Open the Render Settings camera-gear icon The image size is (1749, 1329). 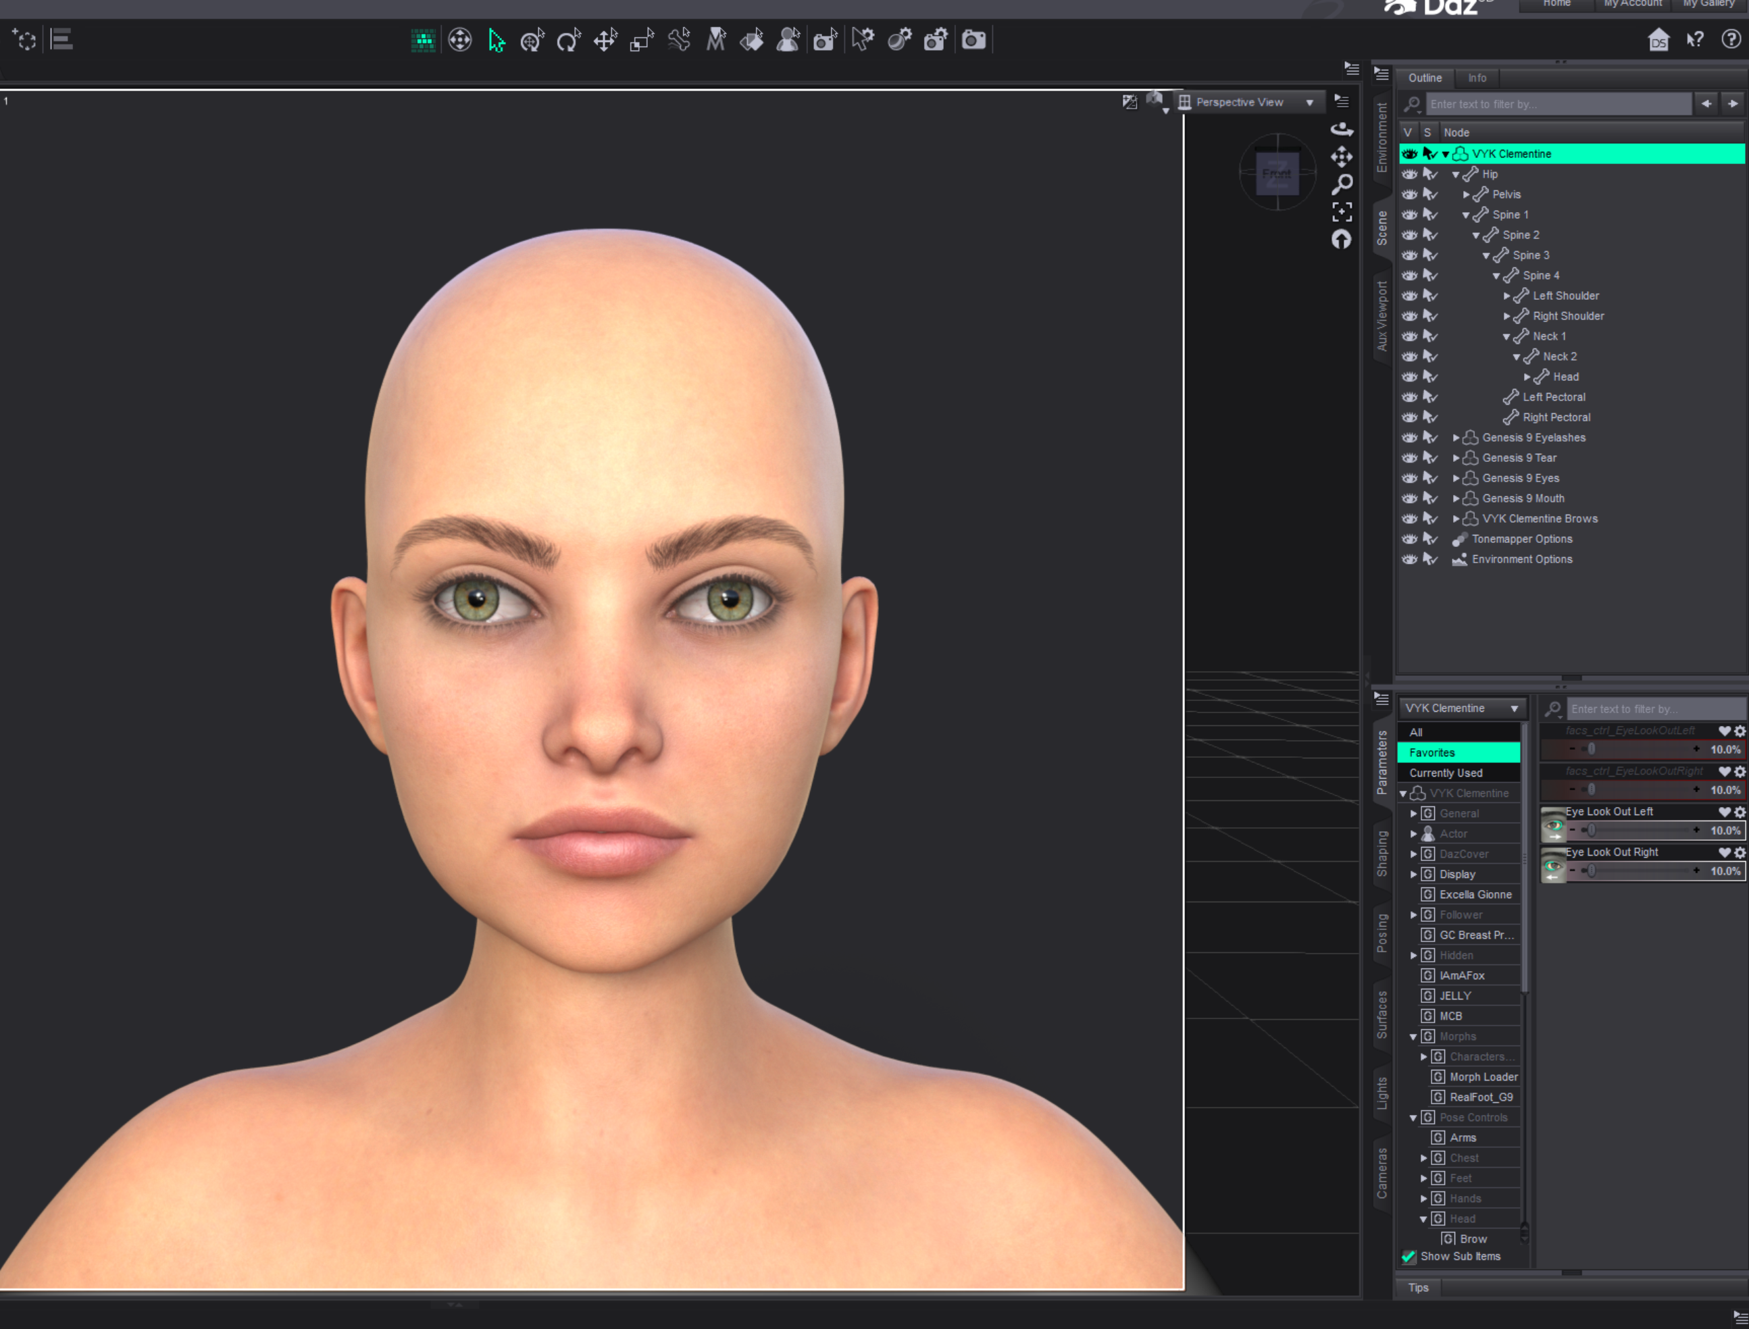pyautogui.click(x=936, y=40)
